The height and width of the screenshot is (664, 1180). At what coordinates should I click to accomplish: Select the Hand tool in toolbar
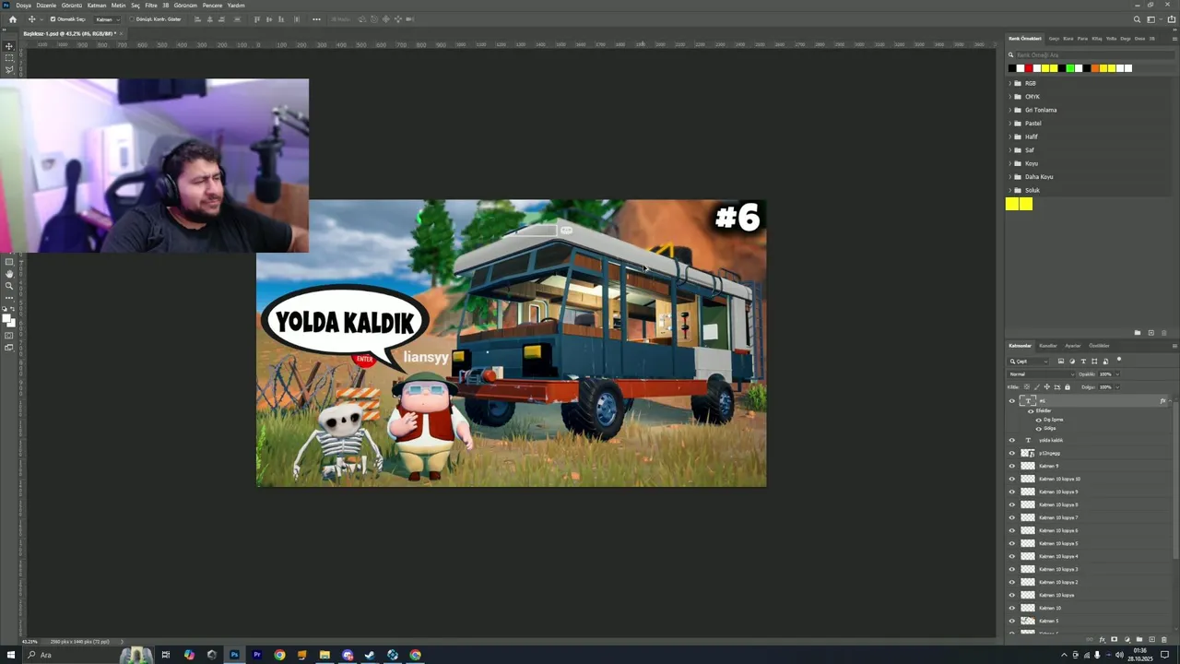click(9, 274)
